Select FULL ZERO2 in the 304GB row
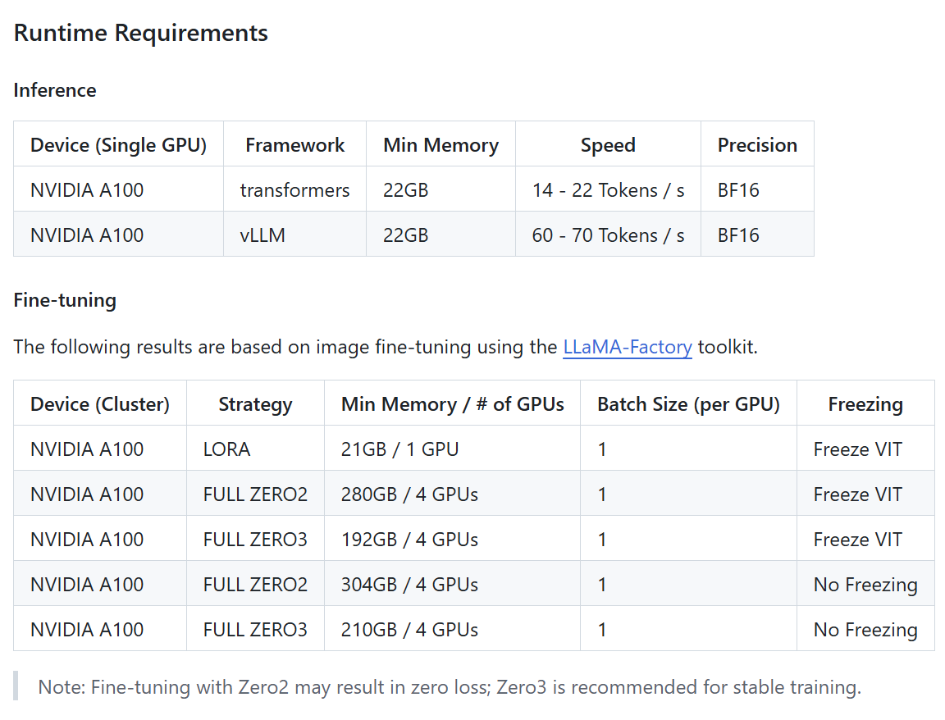945x720 pixels. [255, 585]
